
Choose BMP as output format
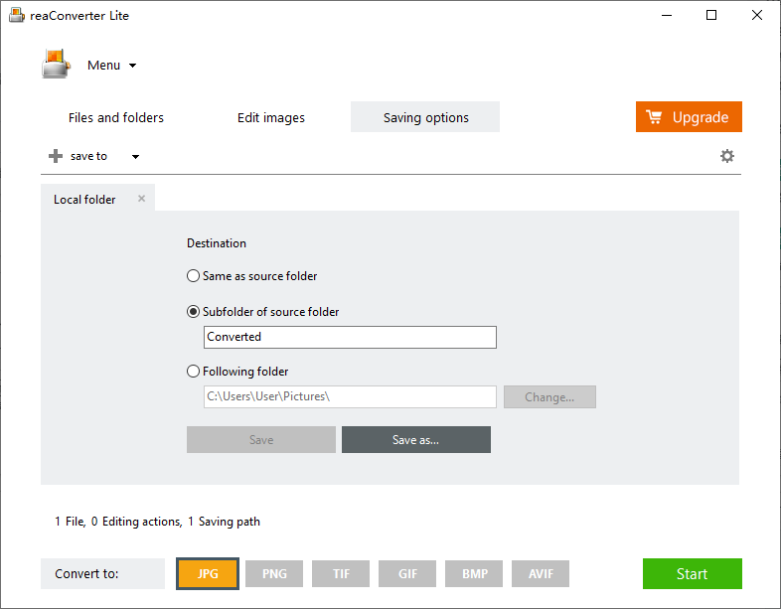click(474, 573)
